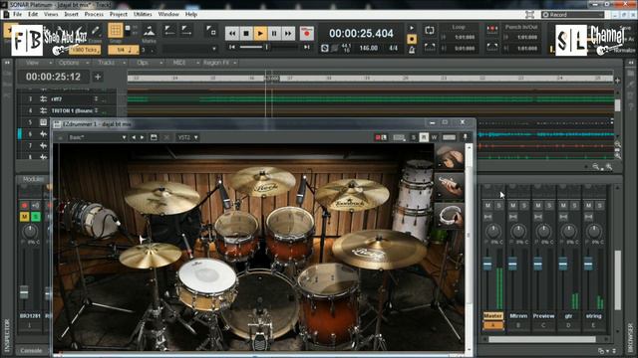Solo the Master bus

(x=498, y=206)
